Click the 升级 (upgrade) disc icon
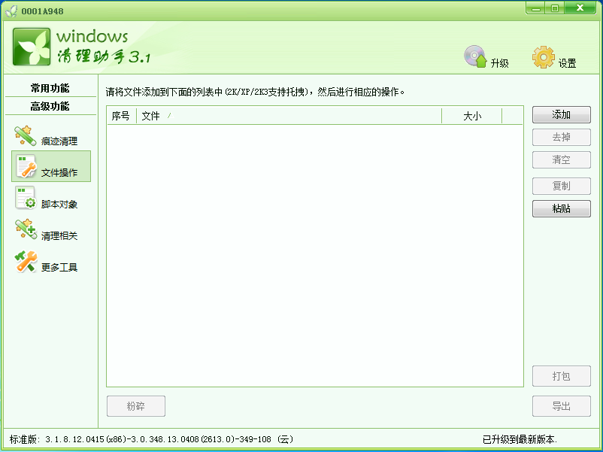Screen dimensions: 603x452 coord(476,56)
